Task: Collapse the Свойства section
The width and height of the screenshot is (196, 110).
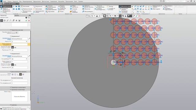Action: [10, 105]
